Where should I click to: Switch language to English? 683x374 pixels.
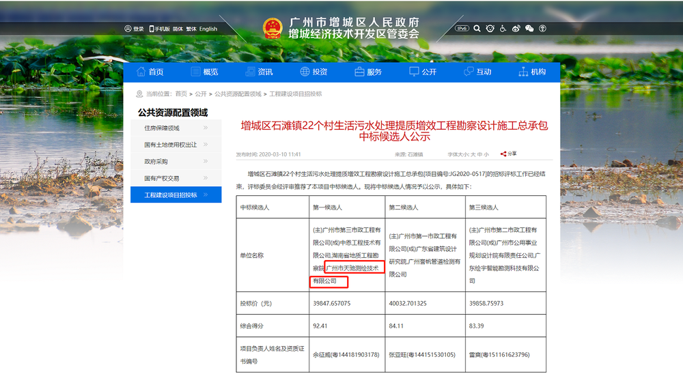(x=208, y=29)
